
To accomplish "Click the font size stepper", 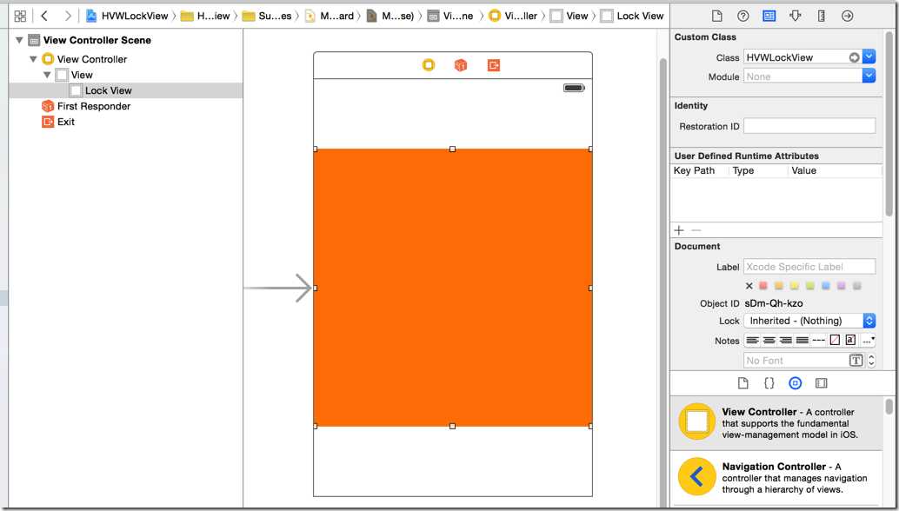I will point(871,361).
